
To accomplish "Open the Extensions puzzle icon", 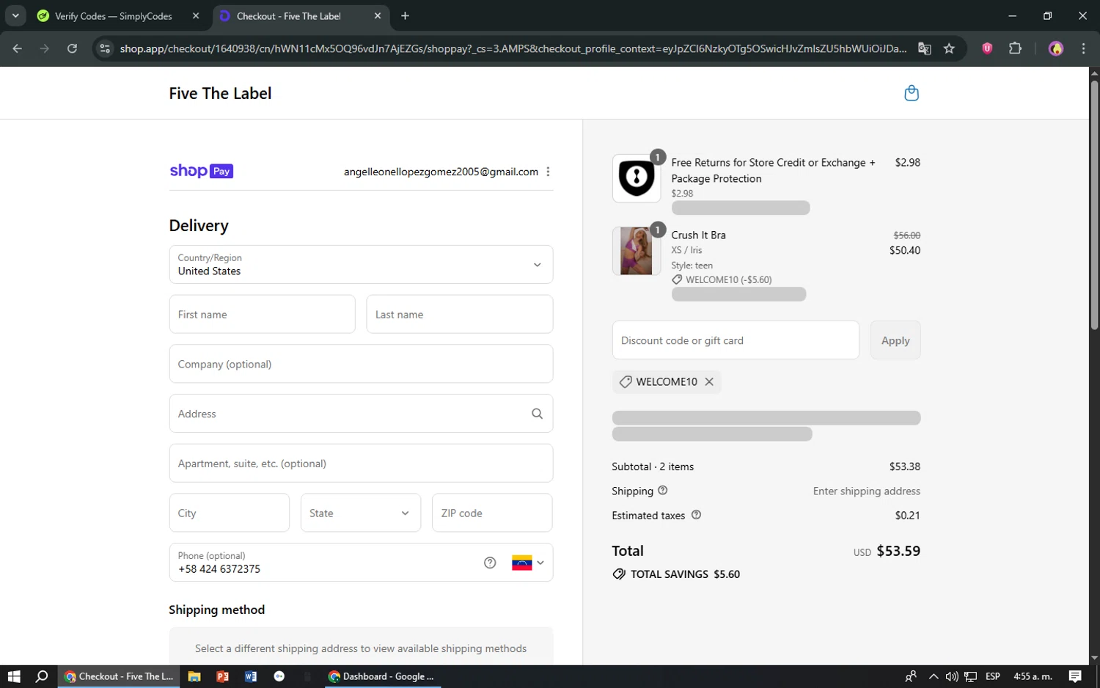I will pos(1015,48).
